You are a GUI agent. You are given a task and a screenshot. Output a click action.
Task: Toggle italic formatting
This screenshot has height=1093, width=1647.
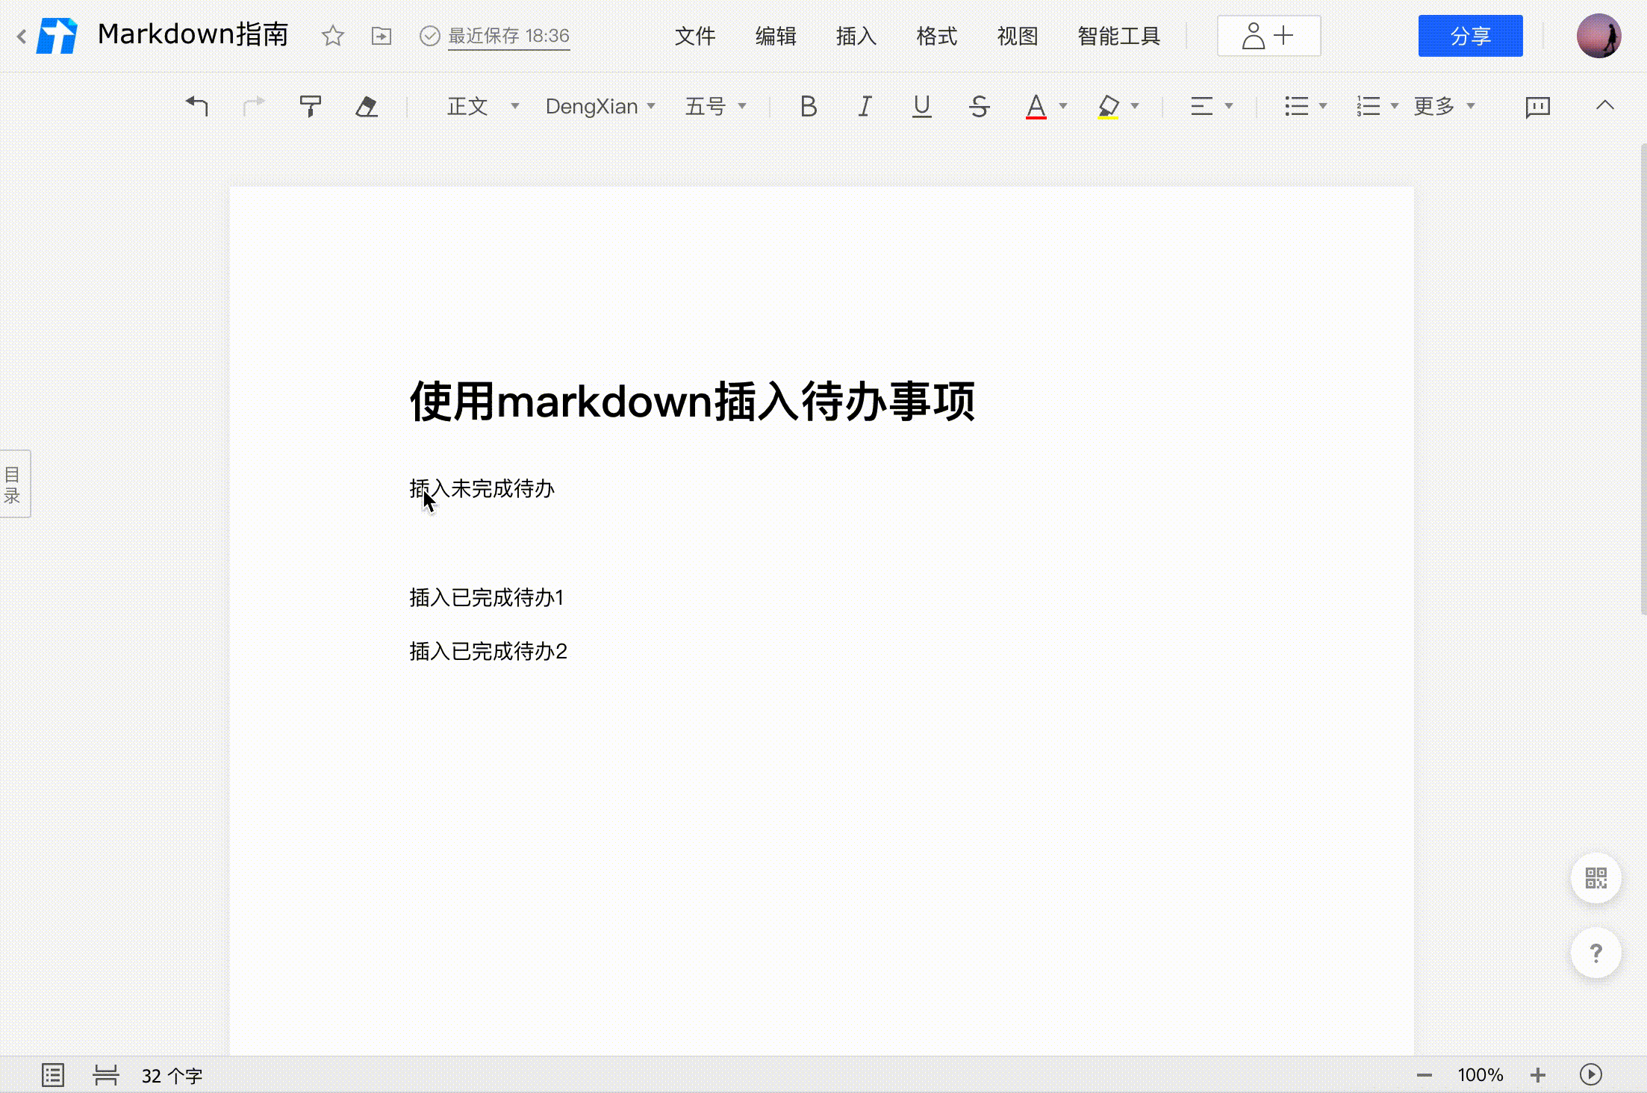(865, 106)
